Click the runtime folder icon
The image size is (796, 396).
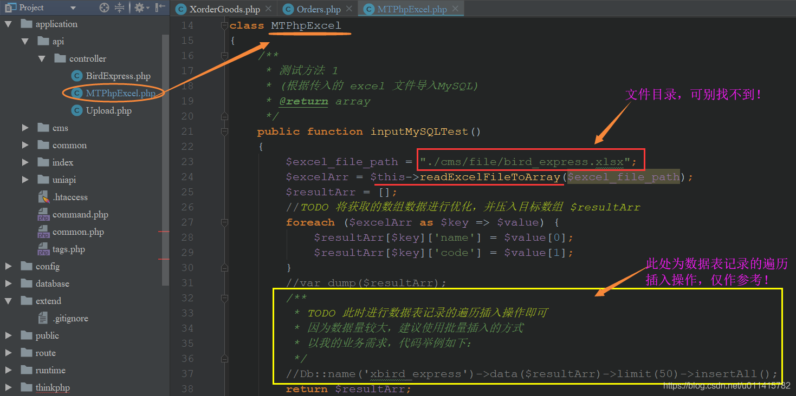26,370
